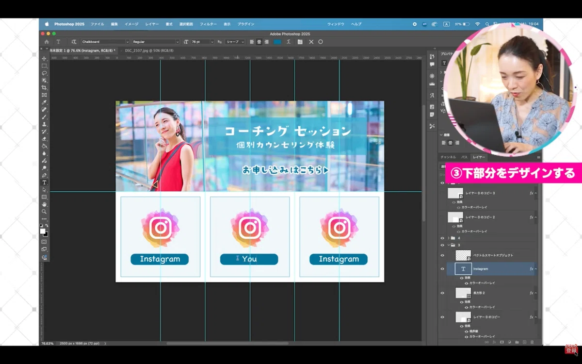Open the Apple menu
Screen dimensions: 582x364
click(47, 24)
